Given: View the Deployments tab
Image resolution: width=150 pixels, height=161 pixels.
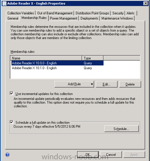Looking at the screenshot, I should click(x=89, y=18).
